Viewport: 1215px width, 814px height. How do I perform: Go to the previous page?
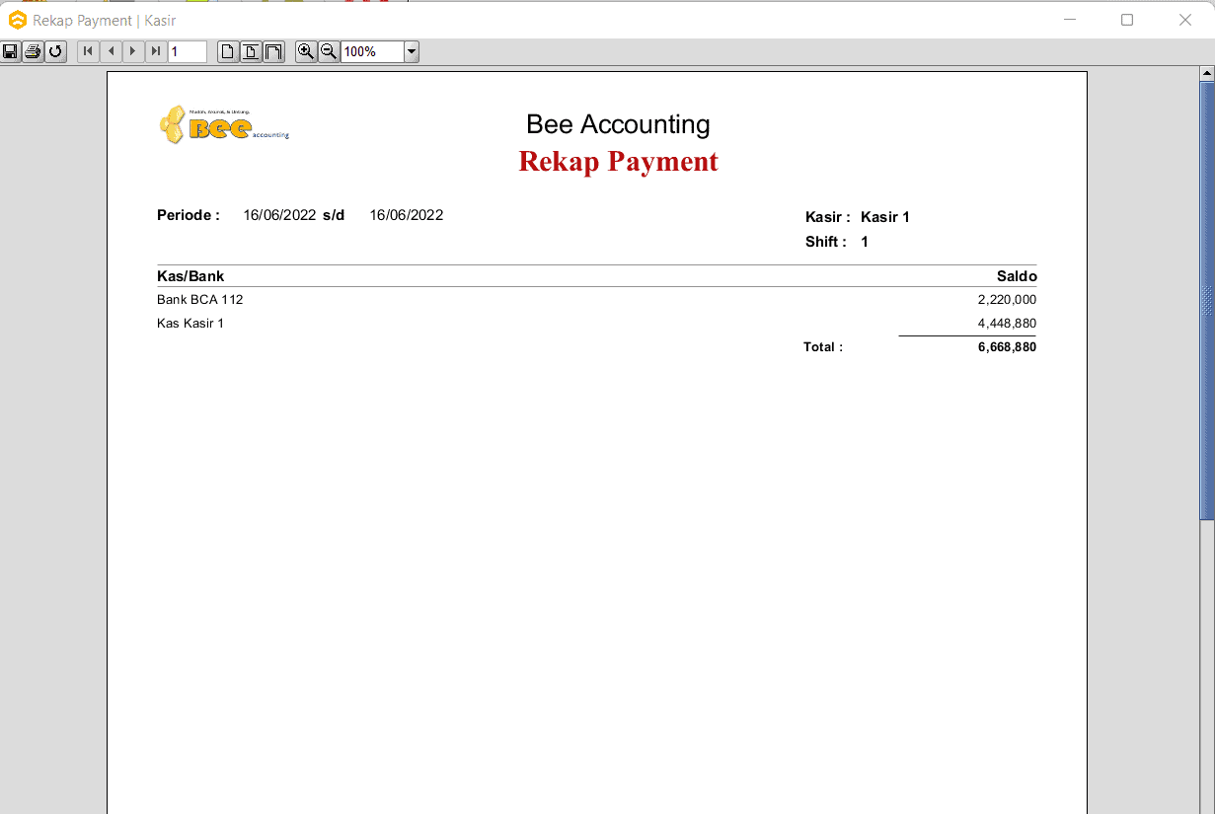[x=111, y=51]
